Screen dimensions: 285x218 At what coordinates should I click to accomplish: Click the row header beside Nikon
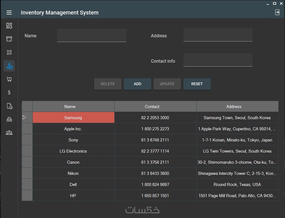tap(27, 173)
